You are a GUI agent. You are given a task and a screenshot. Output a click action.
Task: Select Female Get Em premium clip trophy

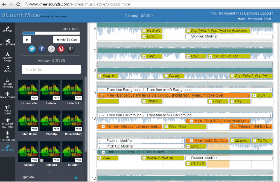(x=235, y=126)
